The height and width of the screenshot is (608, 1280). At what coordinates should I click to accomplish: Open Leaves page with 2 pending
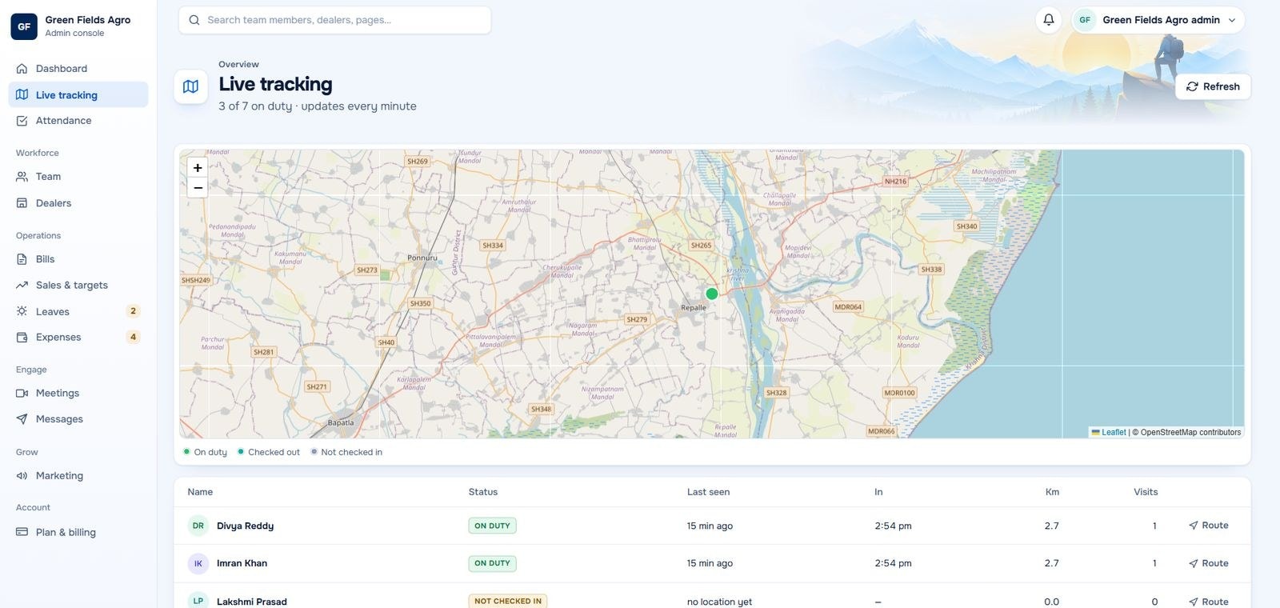click(78, 311)
